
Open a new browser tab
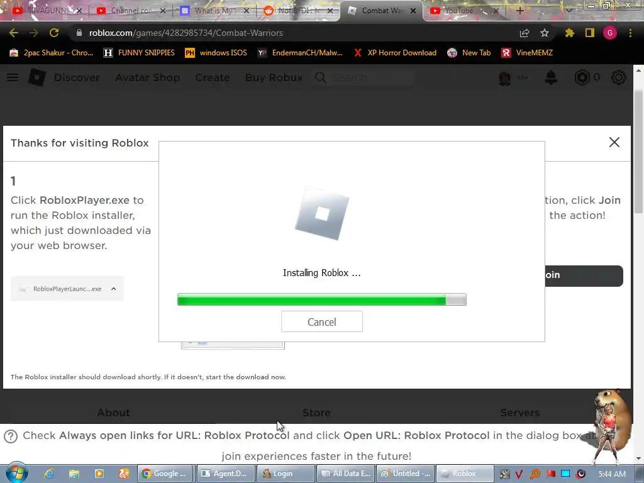click(x=519, y=11)
